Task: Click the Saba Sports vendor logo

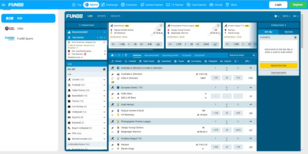Action: (x=10, y=29)
